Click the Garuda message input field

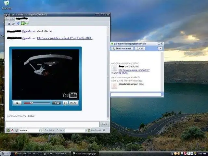[52, 124]
